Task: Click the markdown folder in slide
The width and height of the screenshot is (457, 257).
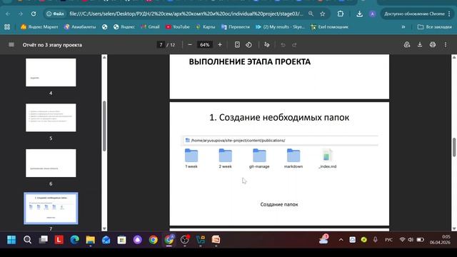Action: click(x=293, y=158)
